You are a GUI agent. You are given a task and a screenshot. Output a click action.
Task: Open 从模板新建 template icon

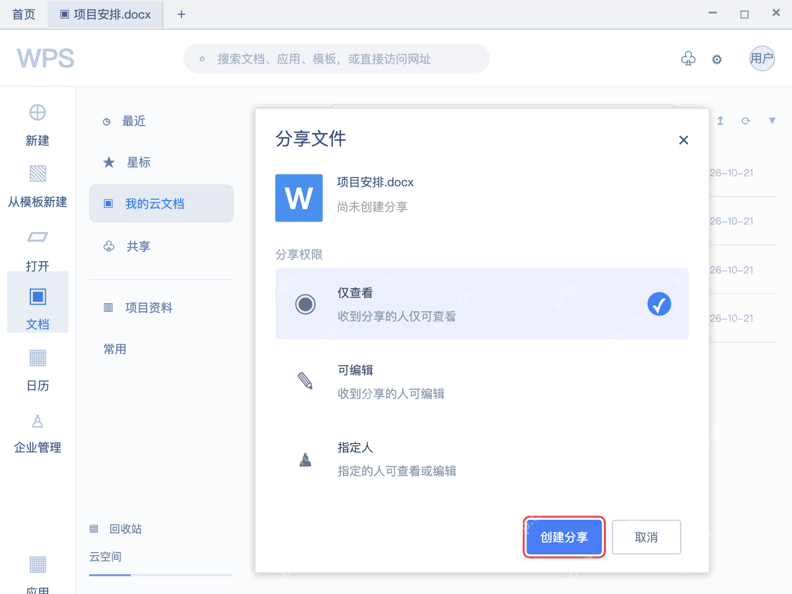pyautogui.click(x=38, y=173)
